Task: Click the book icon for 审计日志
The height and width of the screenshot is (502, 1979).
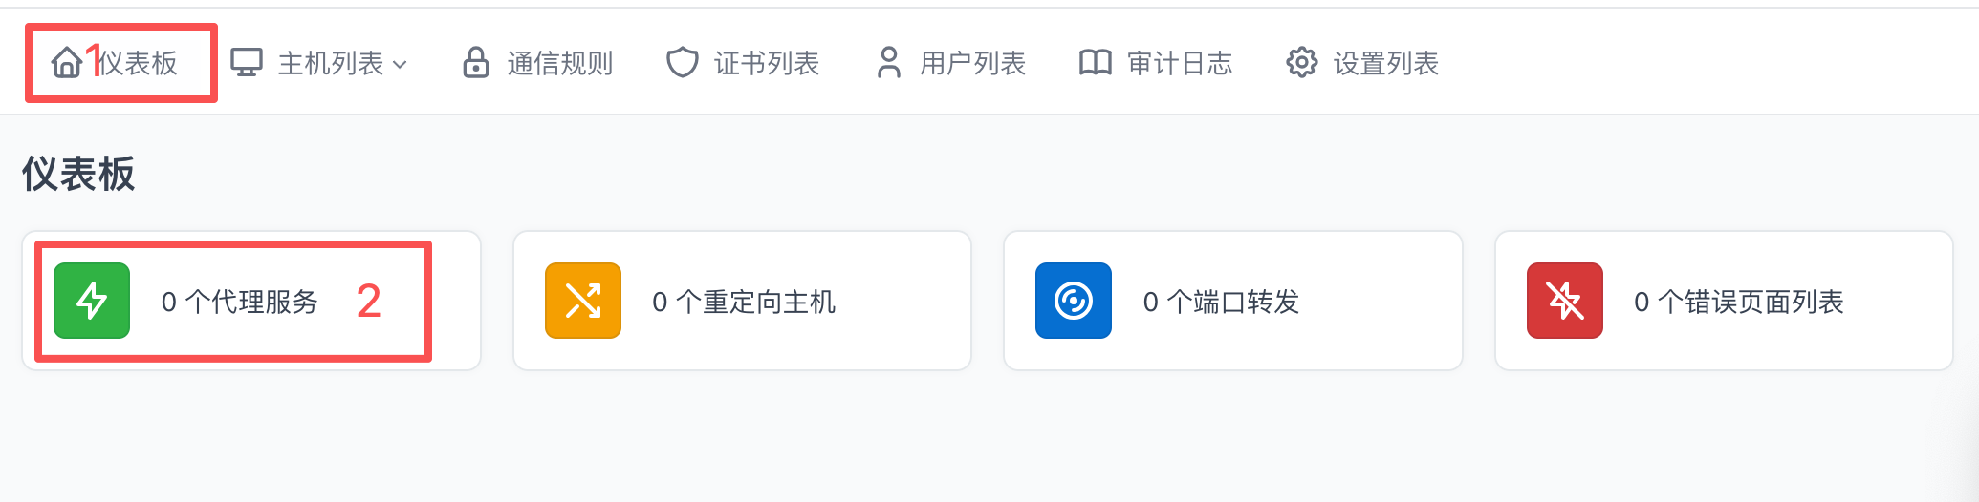Action: click(1095, 63)
